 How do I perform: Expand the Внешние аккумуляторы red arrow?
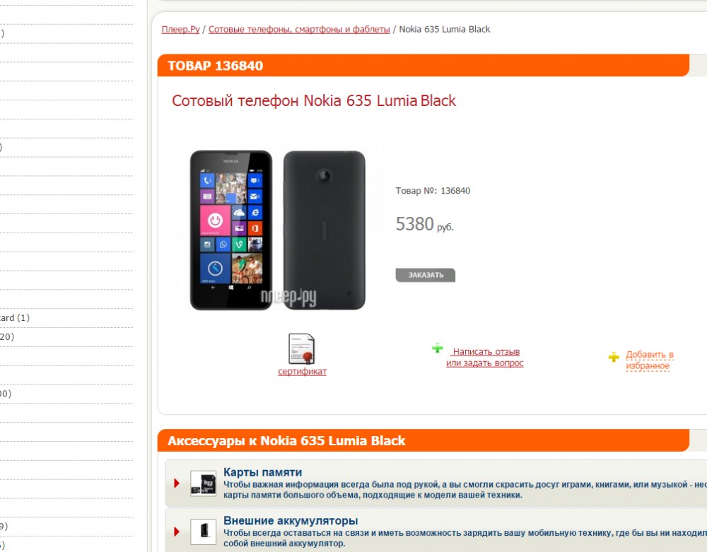click(177, 532)
